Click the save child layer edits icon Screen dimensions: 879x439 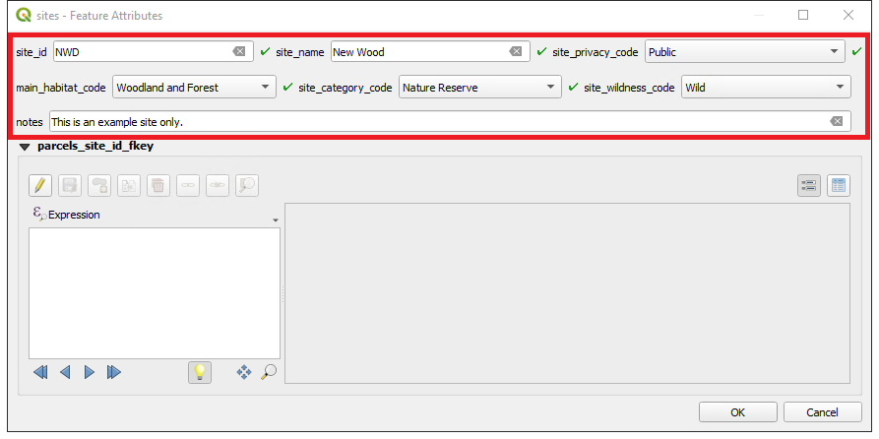(70, 185)
